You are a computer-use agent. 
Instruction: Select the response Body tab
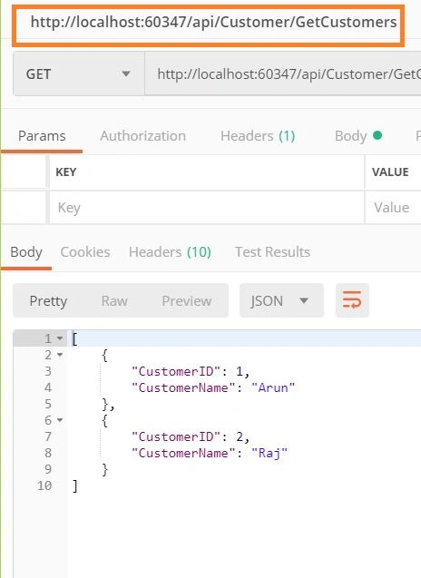click(26, 252)
